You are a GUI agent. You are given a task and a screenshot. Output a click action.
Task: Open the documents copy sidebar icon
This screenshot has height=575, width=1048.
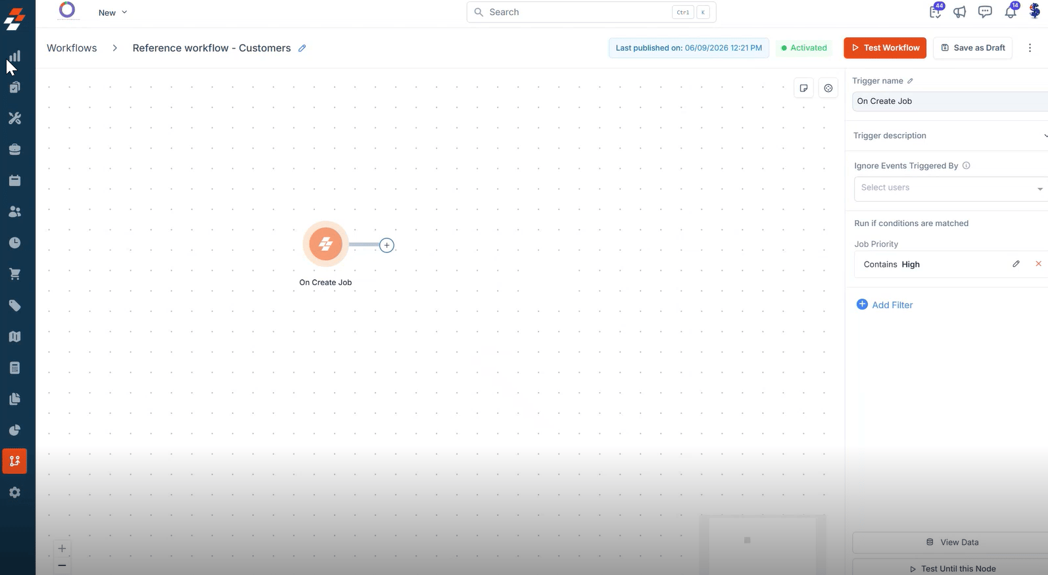click(x=14, y=399)
